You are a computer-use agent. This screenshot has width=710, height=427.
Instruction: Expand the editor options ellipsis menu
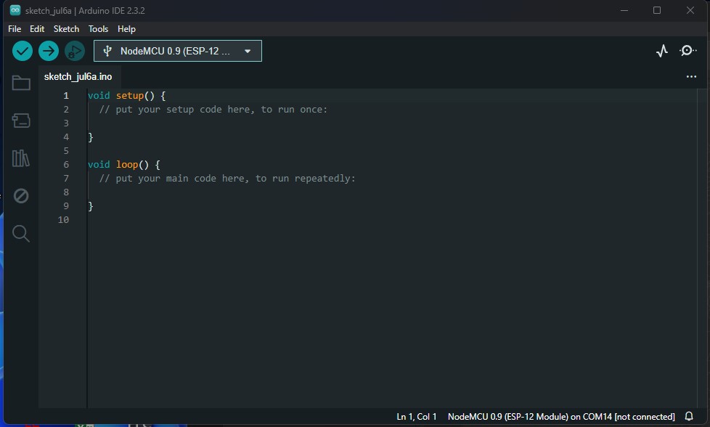[690, 76]
